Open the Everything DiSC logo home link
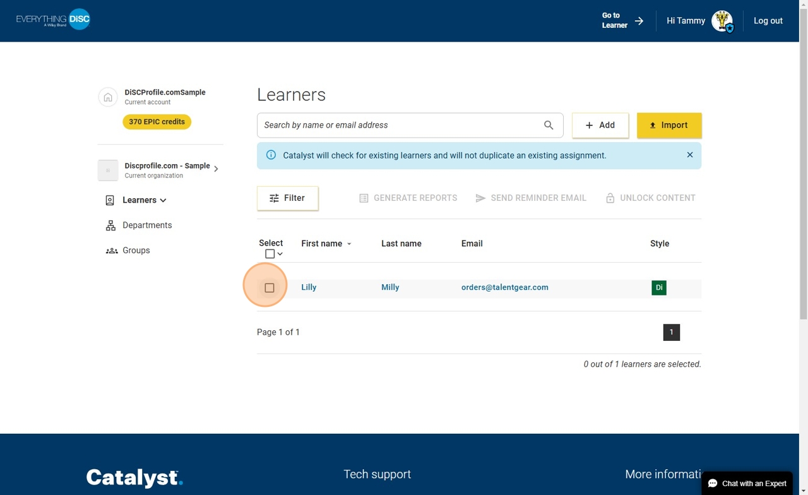This screenshot has width=808, height=495. [53, 20]
